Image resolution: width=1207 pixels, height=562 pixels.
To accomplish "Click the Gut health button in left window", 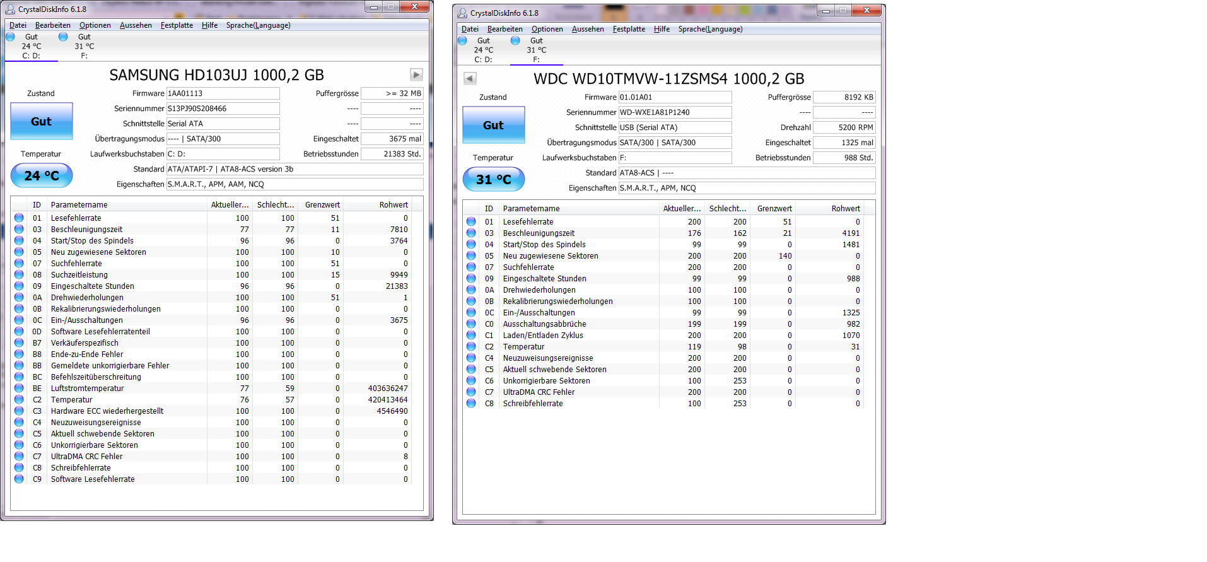I will click(42, 121).
